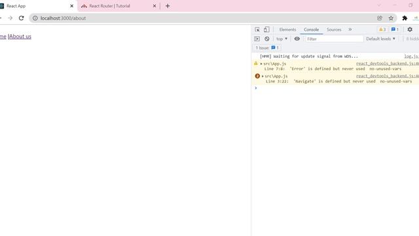The height and width of the screenshot is (236, 419).
Task: Open react_devtools_backend link for 'Error' warning
Action: pyautogui.click(x=388, y=64)
